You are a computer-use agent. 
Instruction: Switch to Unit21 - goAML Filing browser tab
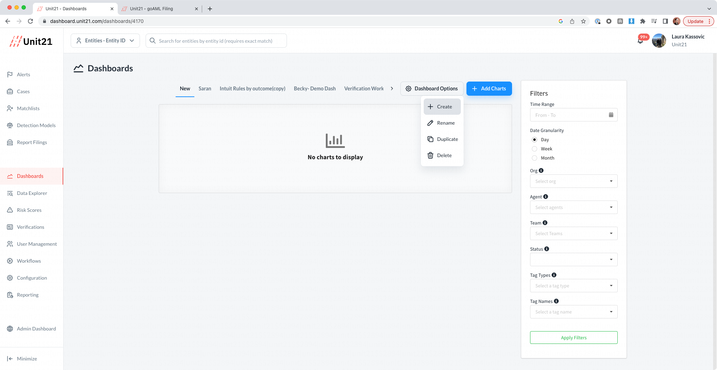pyautogui.click(x=159, y=9)
